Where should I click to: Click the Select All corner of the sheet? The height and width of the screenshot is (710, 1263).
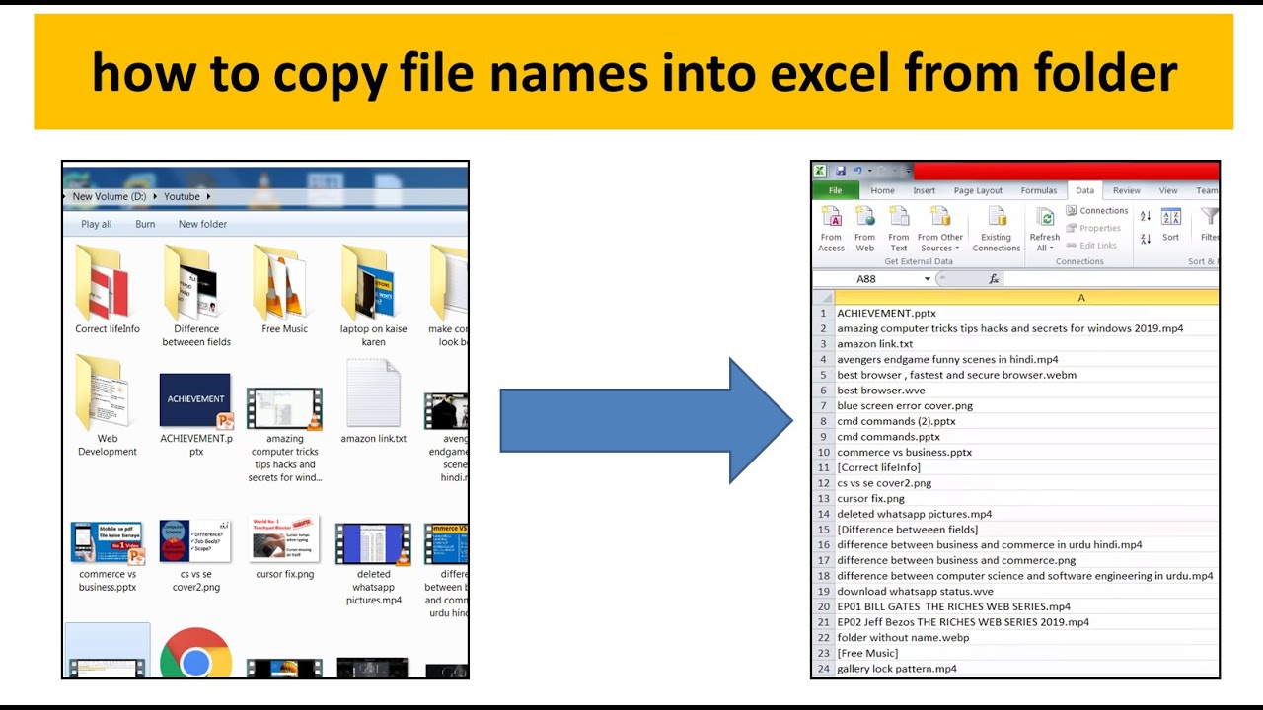pos(823,298)
